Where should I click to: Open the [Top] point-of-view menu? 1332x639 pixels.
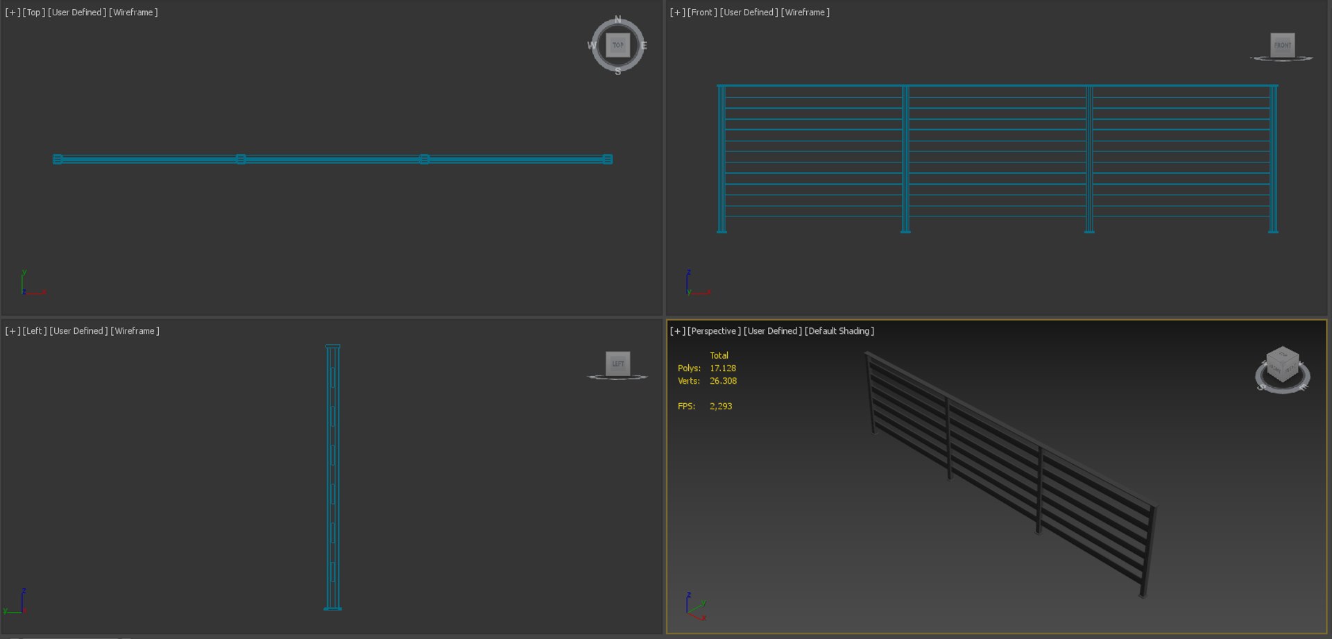(x=34, y=12)
